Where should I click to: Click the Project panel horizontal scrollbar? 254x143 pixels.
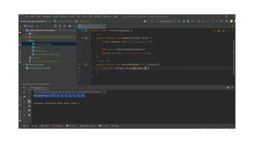[x=36, y=84]
